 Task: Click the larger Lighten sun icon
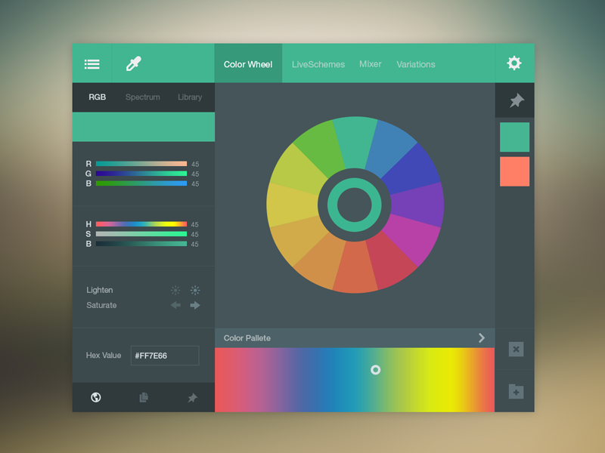(195, 290)
